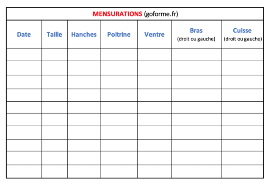The width and height of the screenshot is (271, 184).
Task: Click first empty cell under Bras
Action: [196, 54]
